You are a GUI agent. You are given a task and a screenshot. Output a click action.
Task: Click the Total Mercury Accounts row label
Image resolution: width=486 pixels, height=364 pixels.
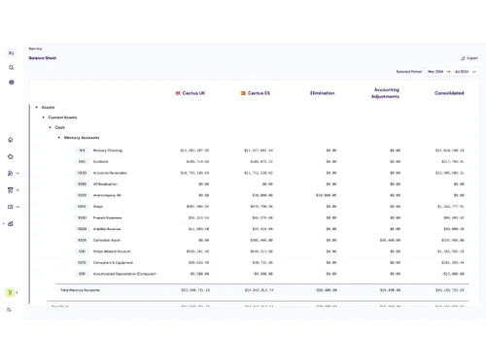(80, 290)
